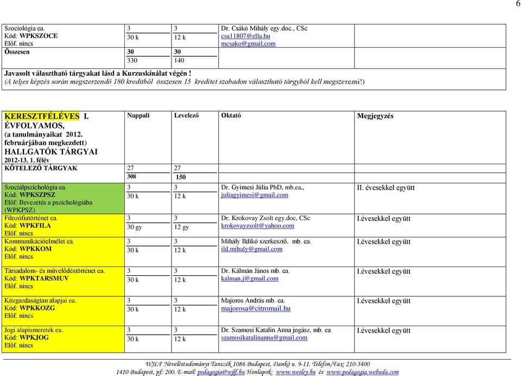The image size is (521, 376).
Task: Select the course title "Szociológia ea."
Action: [24, 29]
